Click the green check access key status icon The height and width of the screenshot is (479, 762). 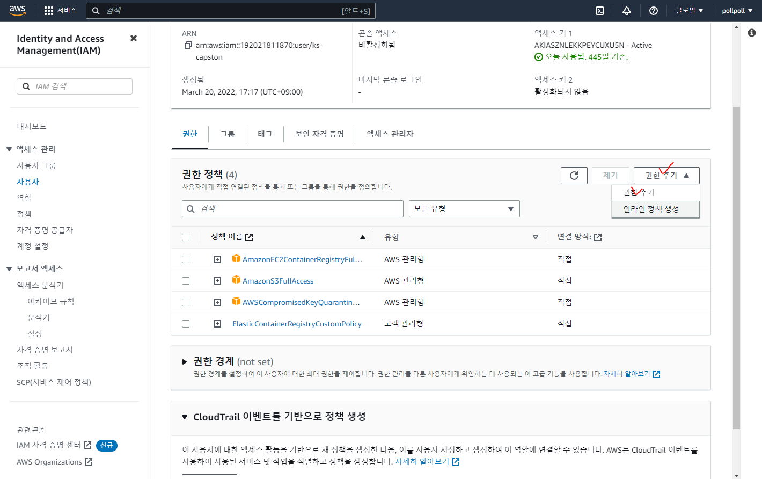click(x=539, y=57)
